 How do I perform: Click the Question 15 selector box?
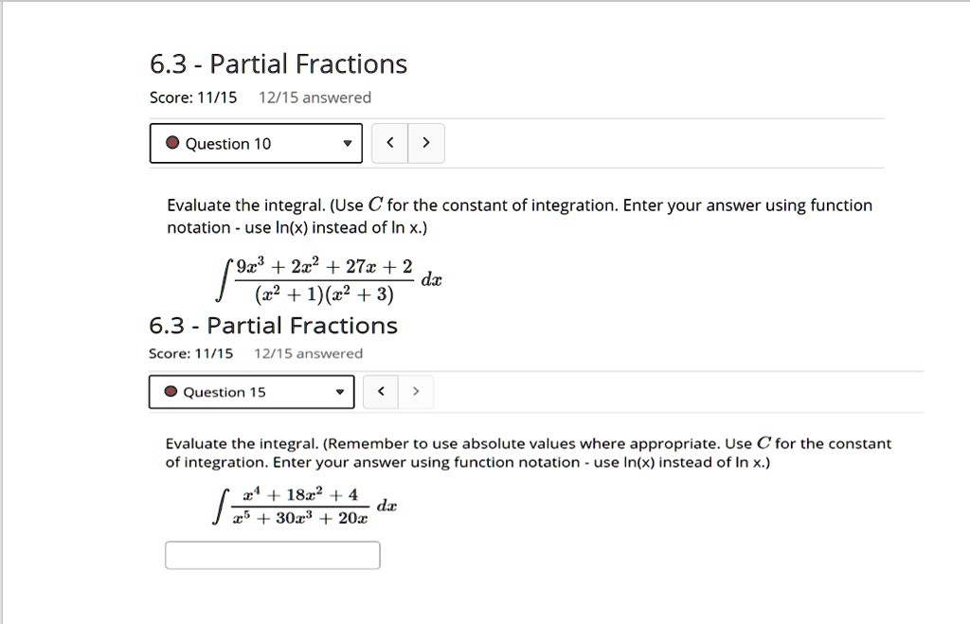pyautogui.click(x=251, y=391)
